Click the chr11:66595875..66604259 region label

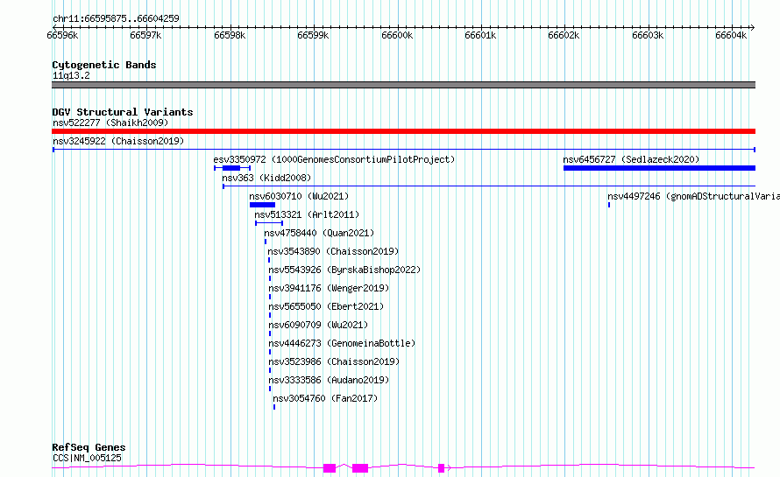click(116, 18)
